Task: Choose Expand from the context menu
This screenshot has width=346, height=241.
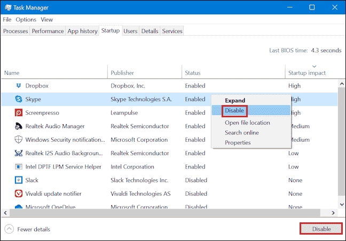Action: click(251, 100)
